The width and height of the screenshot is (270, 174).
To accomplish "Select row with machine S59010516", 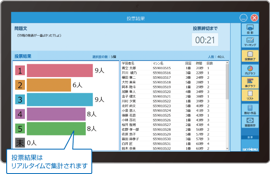I will 173,73.
